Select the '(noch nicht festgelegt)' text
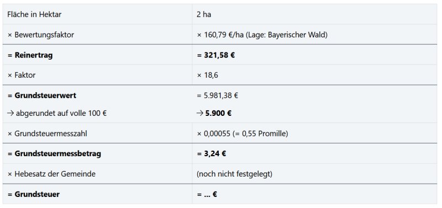Viewport: 442px width, 208px height. pos(234,174)
